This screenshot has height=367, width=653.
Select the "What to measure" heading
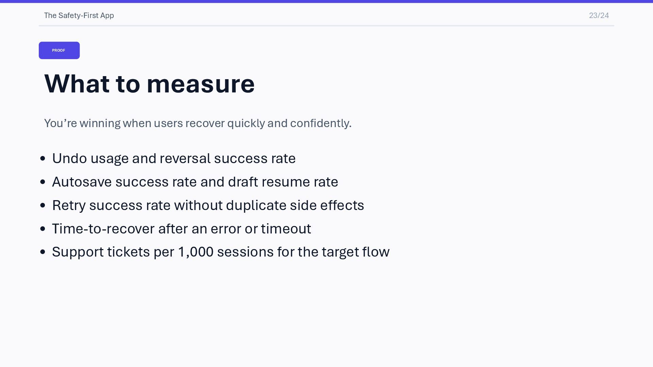pyautogui.click(x=149, y=84)
